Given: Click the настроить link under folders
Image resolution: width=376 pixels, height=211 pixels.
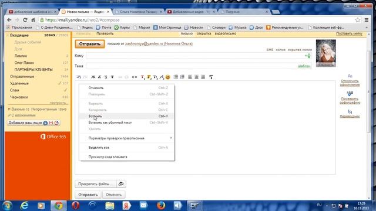Looking at the screenshot, I should point(58,103).
